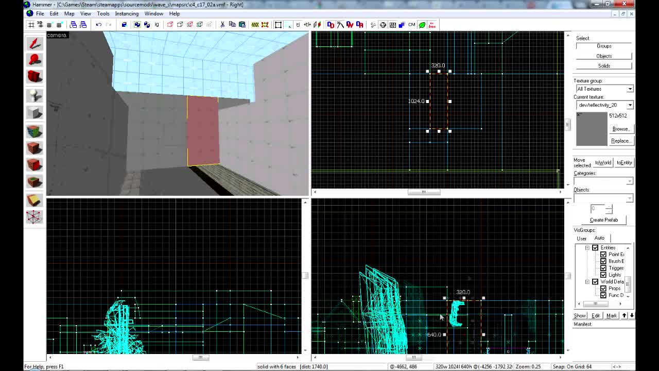Uncheck the Lights VisGroup
659x371 pixels.
603,275
